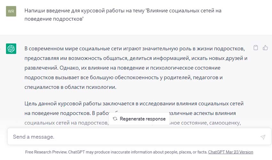Click the response line beginning "В современном мире"
The width and height of the screenshot is (272, 160).
pyautogui.click(x=135, y=49)
